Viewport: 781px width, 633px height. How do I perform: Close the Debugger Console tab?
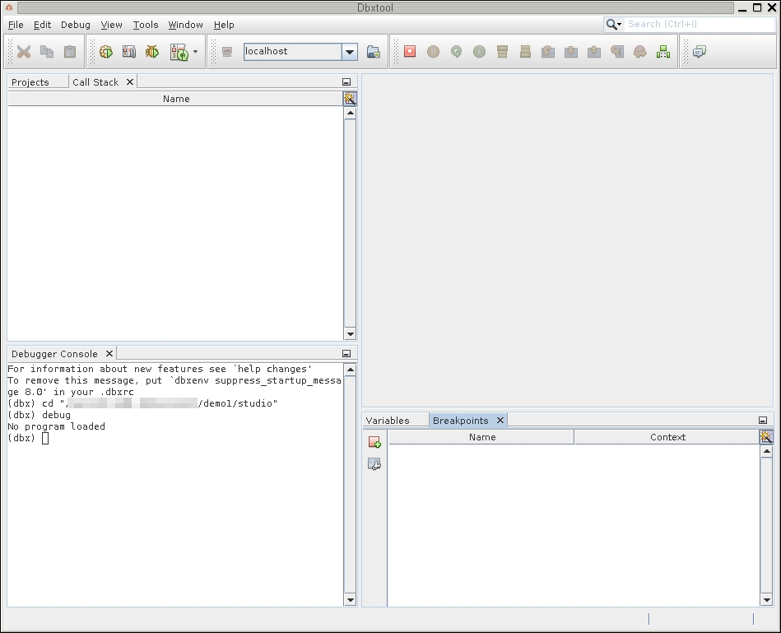109,353
